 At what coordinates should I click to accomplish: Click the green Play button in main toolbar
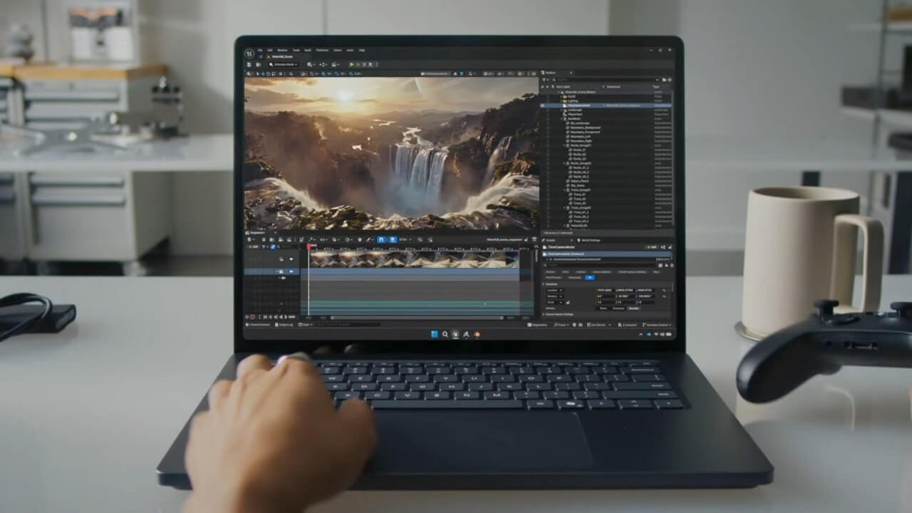(351, 65)
